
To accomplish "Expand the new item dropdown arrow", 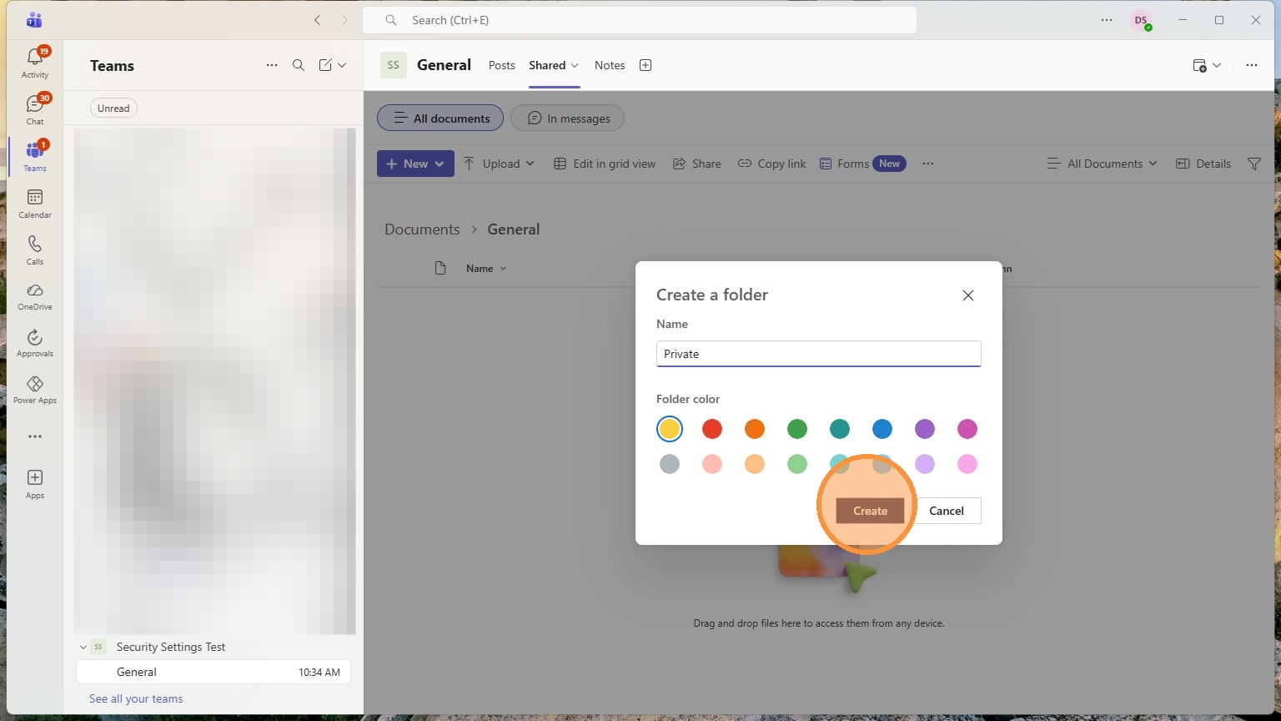I will point(440,164).
